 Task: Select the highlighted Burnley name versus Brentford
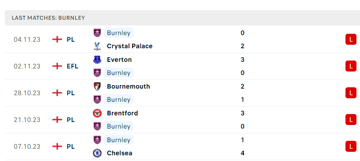(x=118, y=126)
